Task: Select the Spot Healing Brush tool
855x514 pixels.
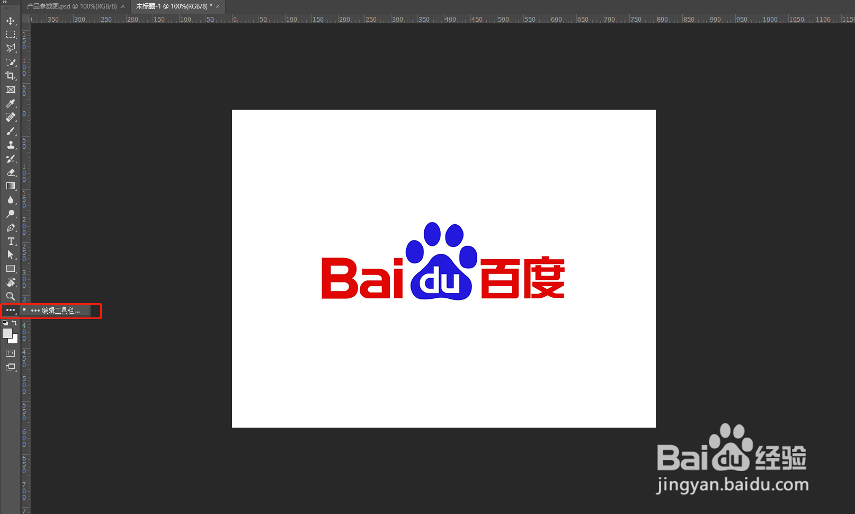Action: point(10,117)
